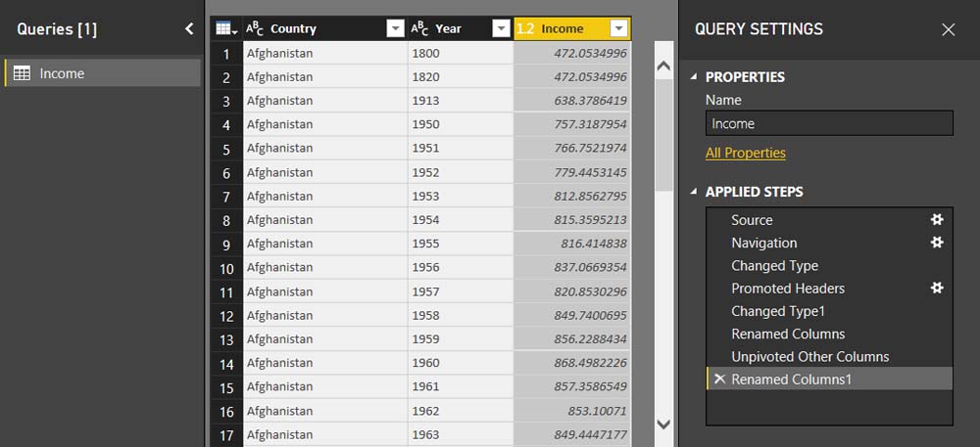Click the 1.2 data type icon for Income
Screen dimensions: 980x447
[525, 28]
